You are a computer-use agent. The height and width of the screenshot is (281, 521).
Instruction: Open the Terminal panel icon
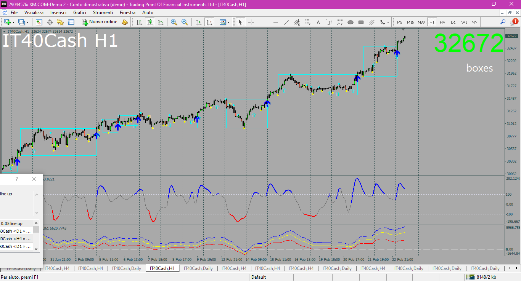pos(71,22)
